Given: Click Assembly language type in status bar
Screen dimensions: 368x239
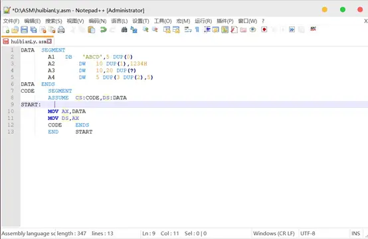Looking at the screenshot, I should click(29, 234).
